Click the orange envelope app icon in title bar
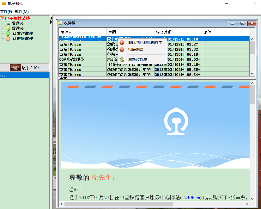Screen dimensions: 261x209 [x=4, y=3]
